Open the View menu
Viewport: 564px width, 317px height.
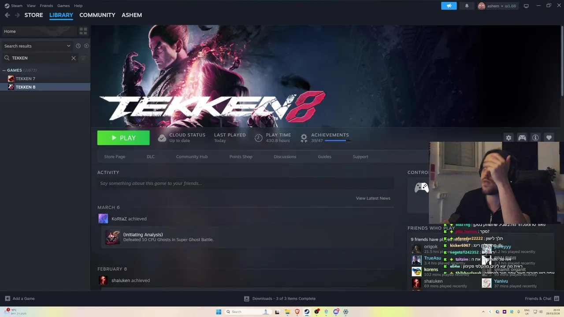pyautogui.click(x=31, y=6)
